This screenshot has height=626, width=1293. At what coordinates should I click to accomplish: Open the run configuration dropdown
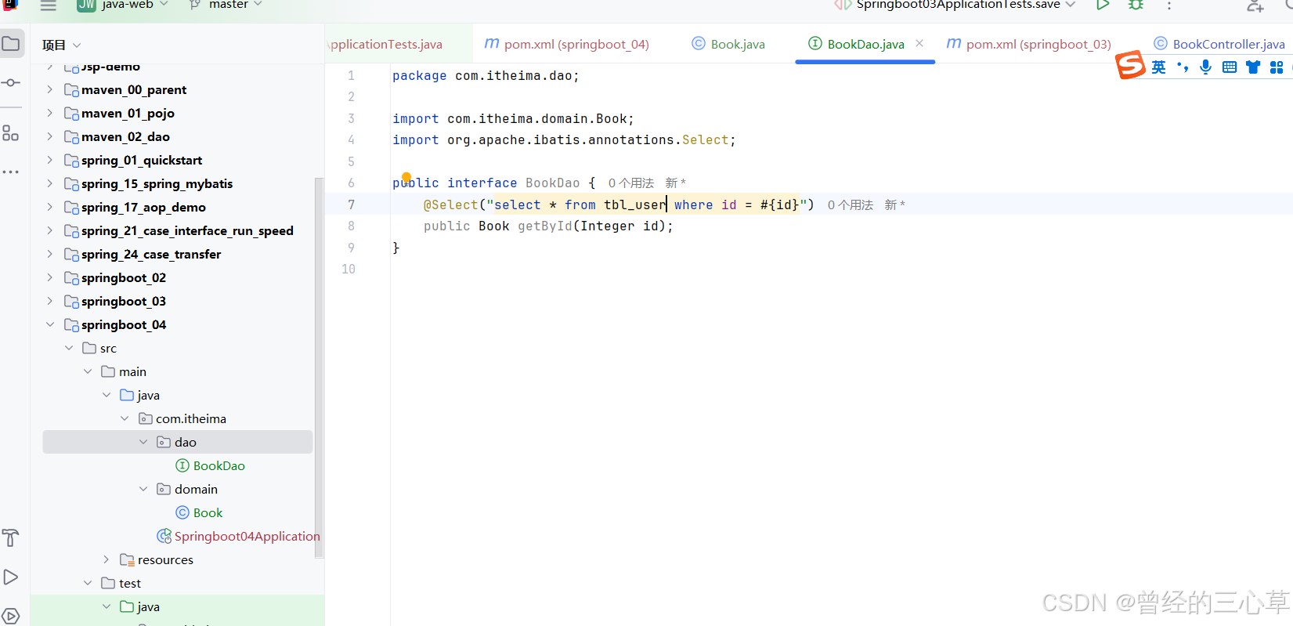pyautogui.click(x=955, y=5)
